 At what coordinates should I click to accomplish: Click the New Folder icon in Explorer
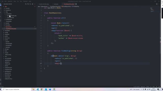tap(28, 4)
